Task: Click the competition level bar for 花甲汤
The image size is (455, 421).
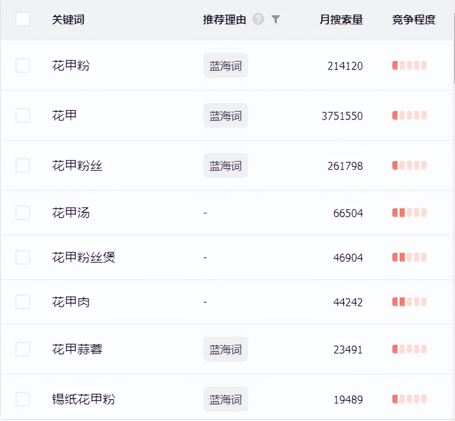Action: pos(409,212)
